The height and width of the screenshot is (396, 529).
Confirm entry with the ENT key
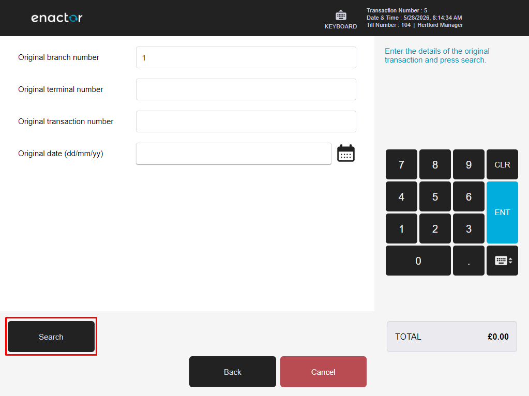(x=502, y=212)
